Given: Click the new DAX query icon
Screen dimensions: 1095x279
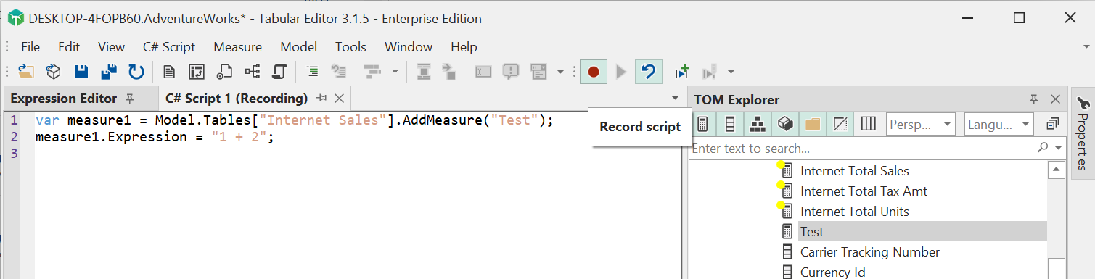Looking at the screenshot, I should pyautogui.click(x=224, y=72).
